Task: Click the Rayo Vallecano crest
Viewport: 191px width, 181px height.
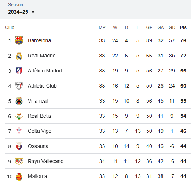Action: coord(19,161)
